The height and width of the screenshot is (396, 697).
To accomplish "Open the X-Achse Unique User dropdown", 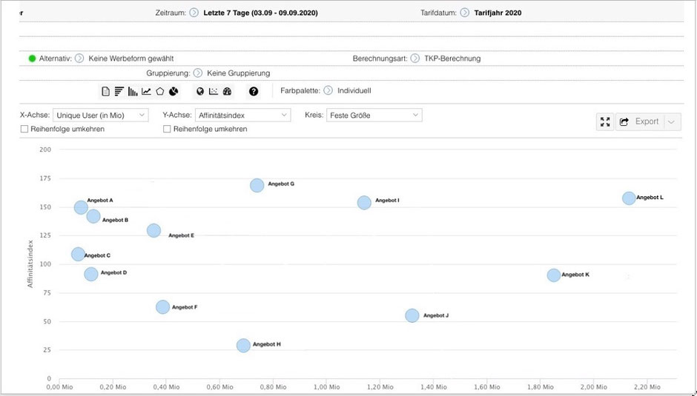I will 100,115.
